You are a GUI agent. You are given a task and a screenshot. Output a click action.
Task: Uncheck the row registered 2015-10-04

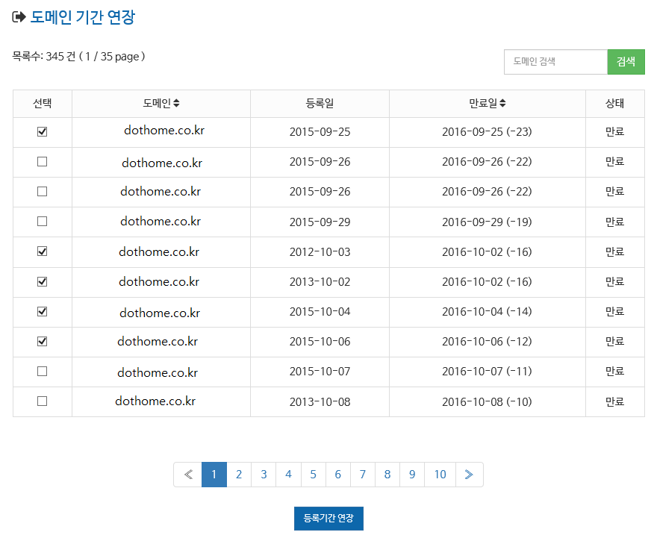(42, 312)
